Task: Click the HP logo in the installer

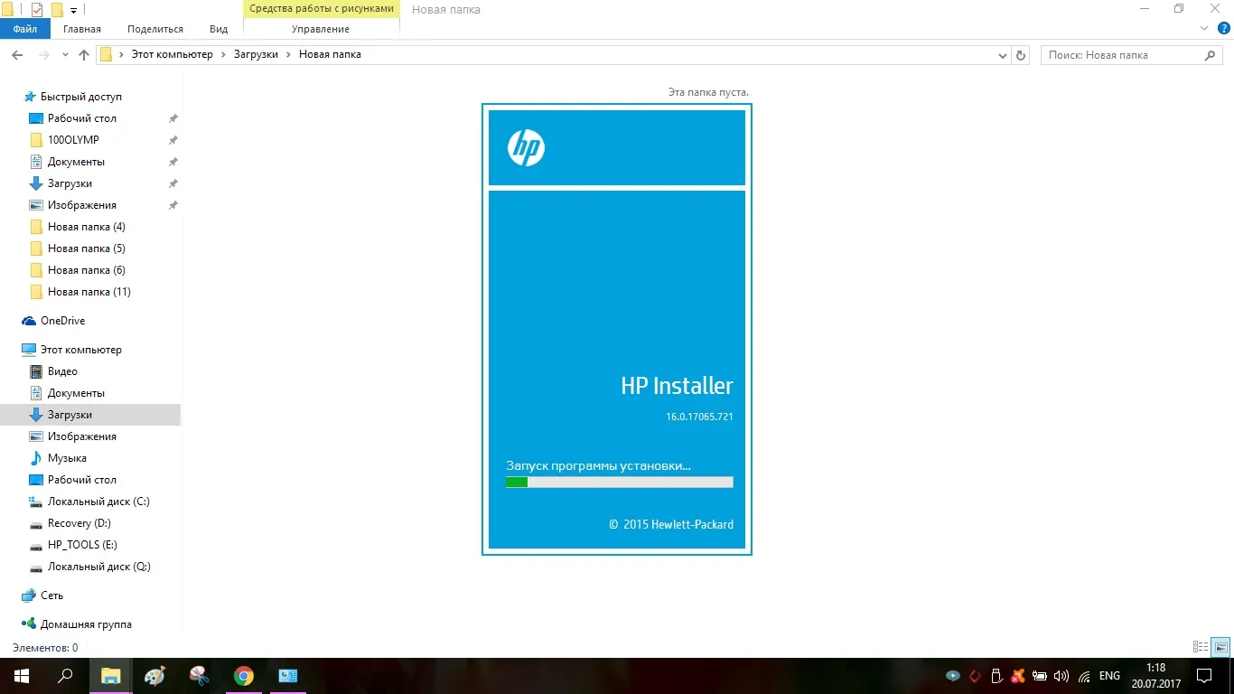Action: (526, 147)
